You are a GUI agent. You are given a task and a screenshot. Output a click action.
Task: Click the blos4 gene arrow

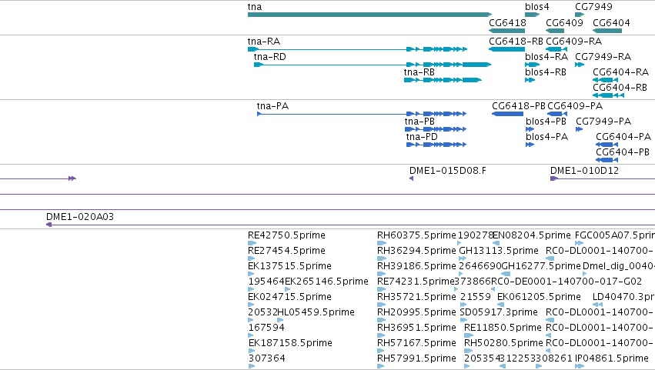(x=532, y=15)
